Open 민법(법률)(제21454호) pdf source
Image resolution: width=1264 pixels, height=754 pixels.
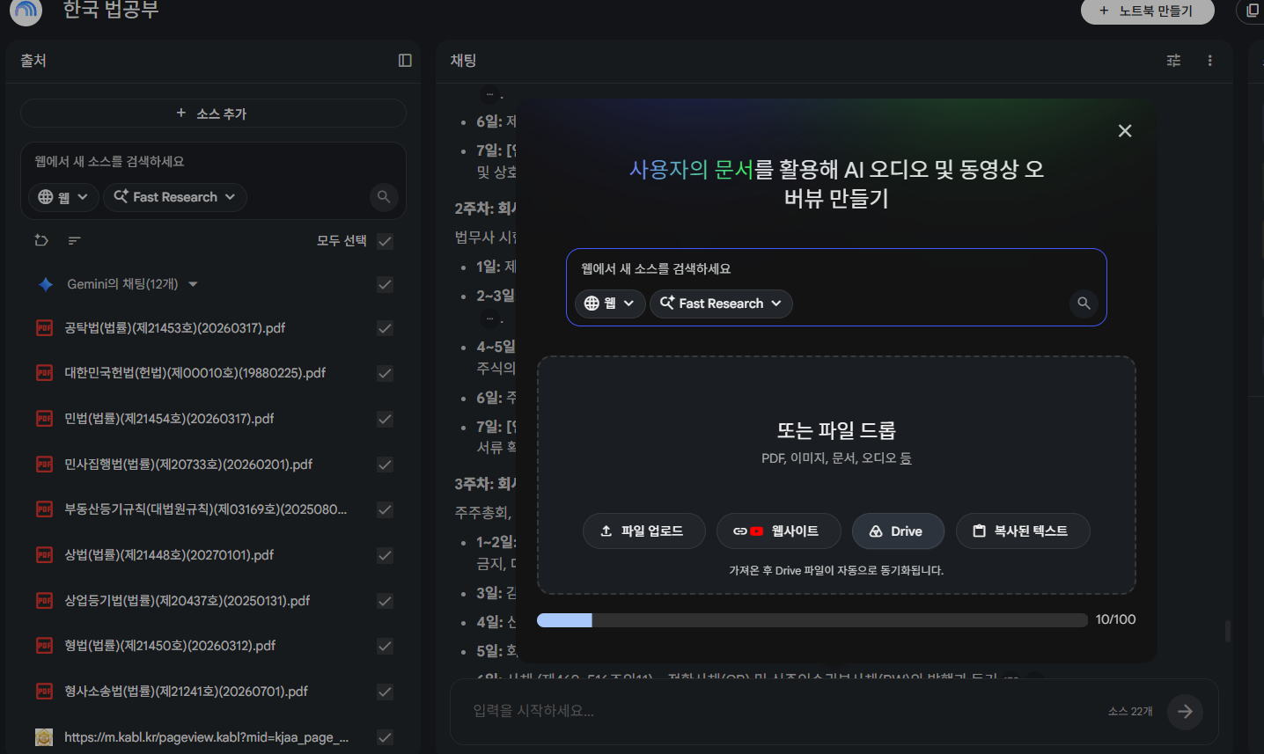point(169,419)
